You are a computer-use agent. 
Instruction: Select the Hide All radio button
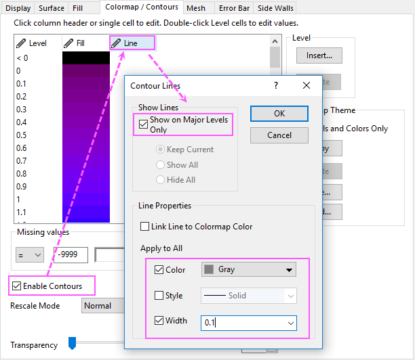click(x=160, y=180)
